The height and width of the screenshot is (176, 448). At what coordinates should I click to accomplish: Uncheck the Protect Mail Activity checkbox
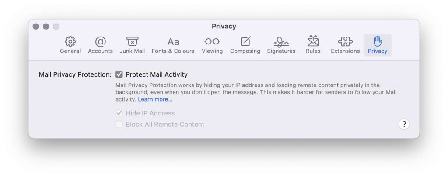[119, 74]
